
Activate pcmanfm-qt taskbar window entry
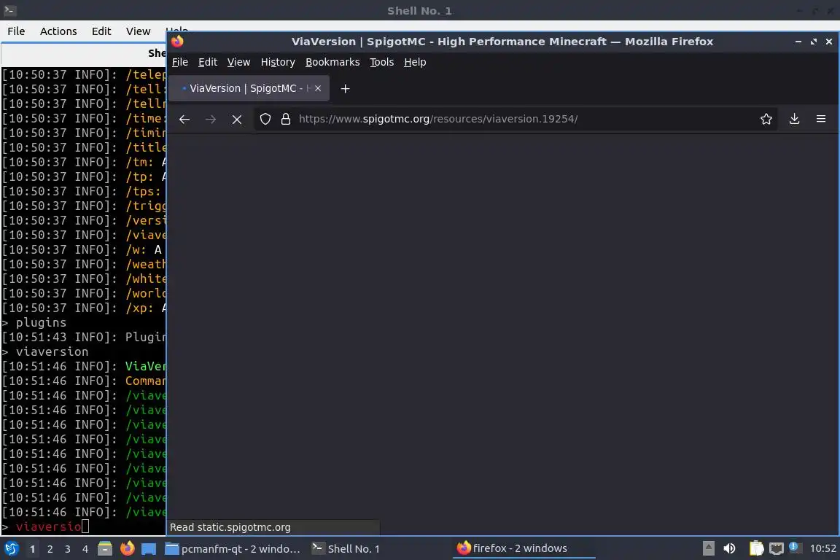click(233, 549)
